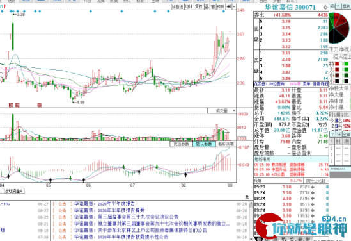Select the 优选参数 parameters tab
The image size is (351, 241).
182,144
